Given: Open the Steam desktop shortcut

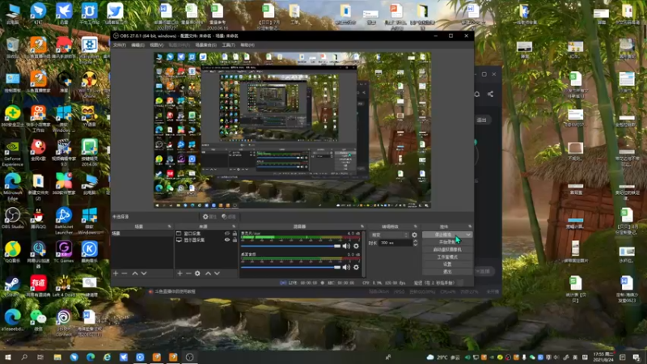Looking at the screenshot, I should coord(12,286).
